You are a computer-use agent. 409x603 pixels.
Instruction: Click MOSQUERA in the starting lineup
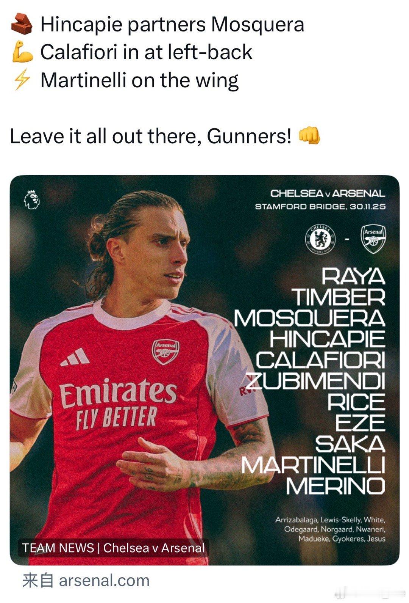tap(309, 318)
